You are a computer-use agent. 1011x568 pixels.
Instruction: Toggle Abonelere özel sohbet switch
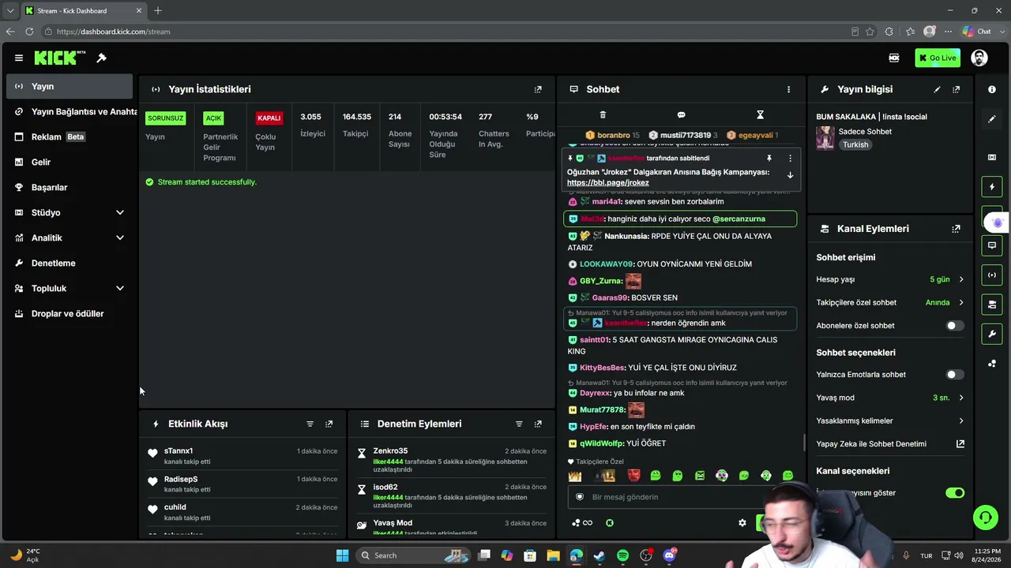coord(955,326)
